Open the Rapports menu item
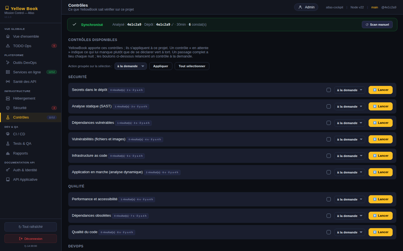 click(31, 153)
